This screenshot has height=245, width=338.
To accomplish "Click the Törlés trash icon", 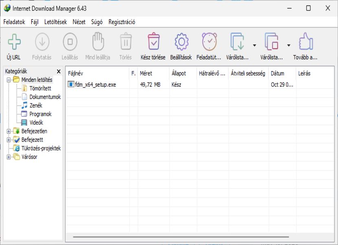I will (126, 41).
